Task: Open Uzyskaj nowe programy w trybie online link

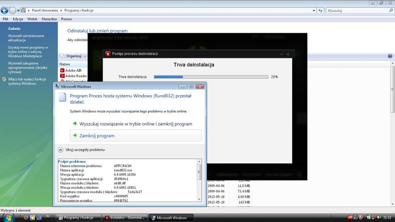Action: [28, 52]
